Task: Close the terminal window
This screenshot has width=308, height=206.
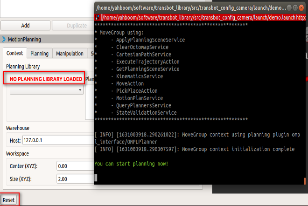Action: (301, 8)
